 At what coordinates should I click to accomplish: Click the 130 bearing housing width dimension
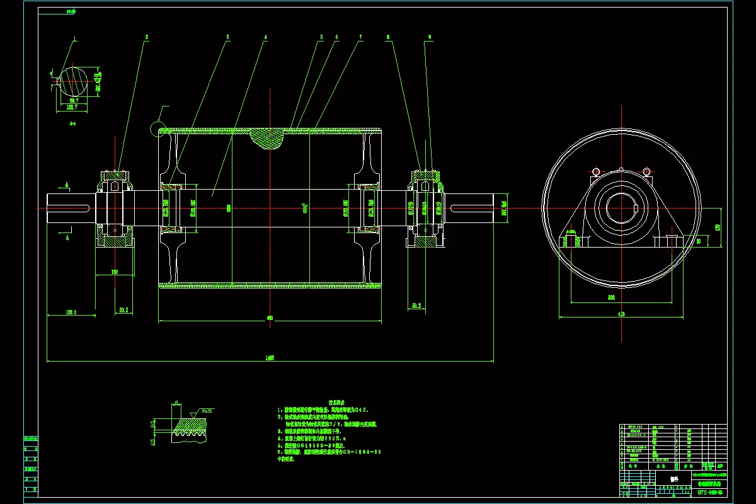[115, 272]
